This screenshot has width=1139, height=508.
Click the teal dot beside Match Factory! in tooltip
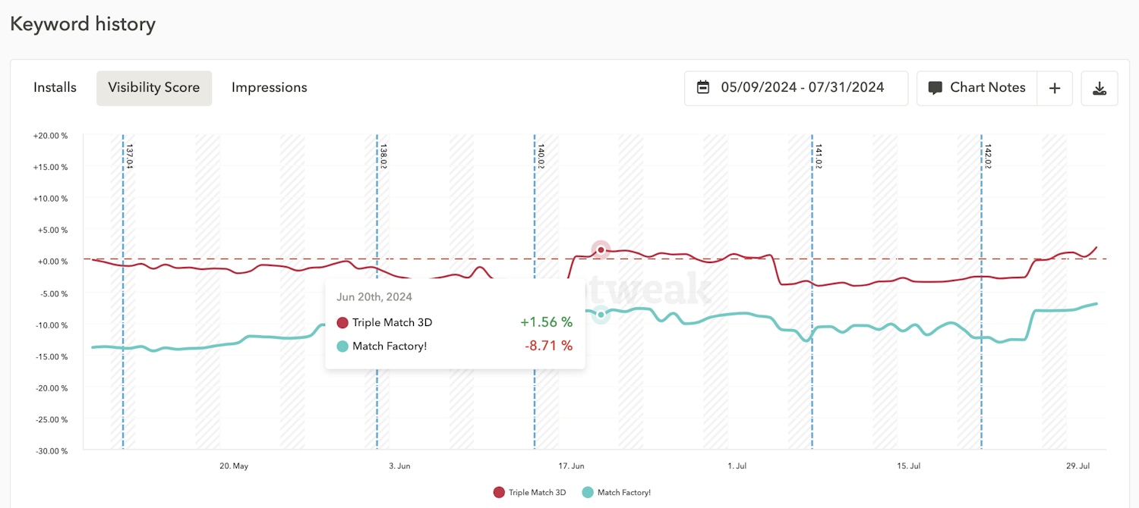pyautogui.click(x=342, y=346)
